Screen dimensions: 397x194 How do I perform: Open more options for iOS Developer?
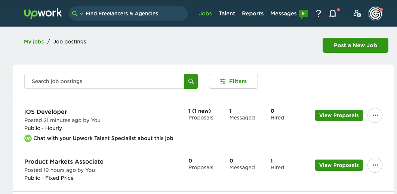click(375, 115)
